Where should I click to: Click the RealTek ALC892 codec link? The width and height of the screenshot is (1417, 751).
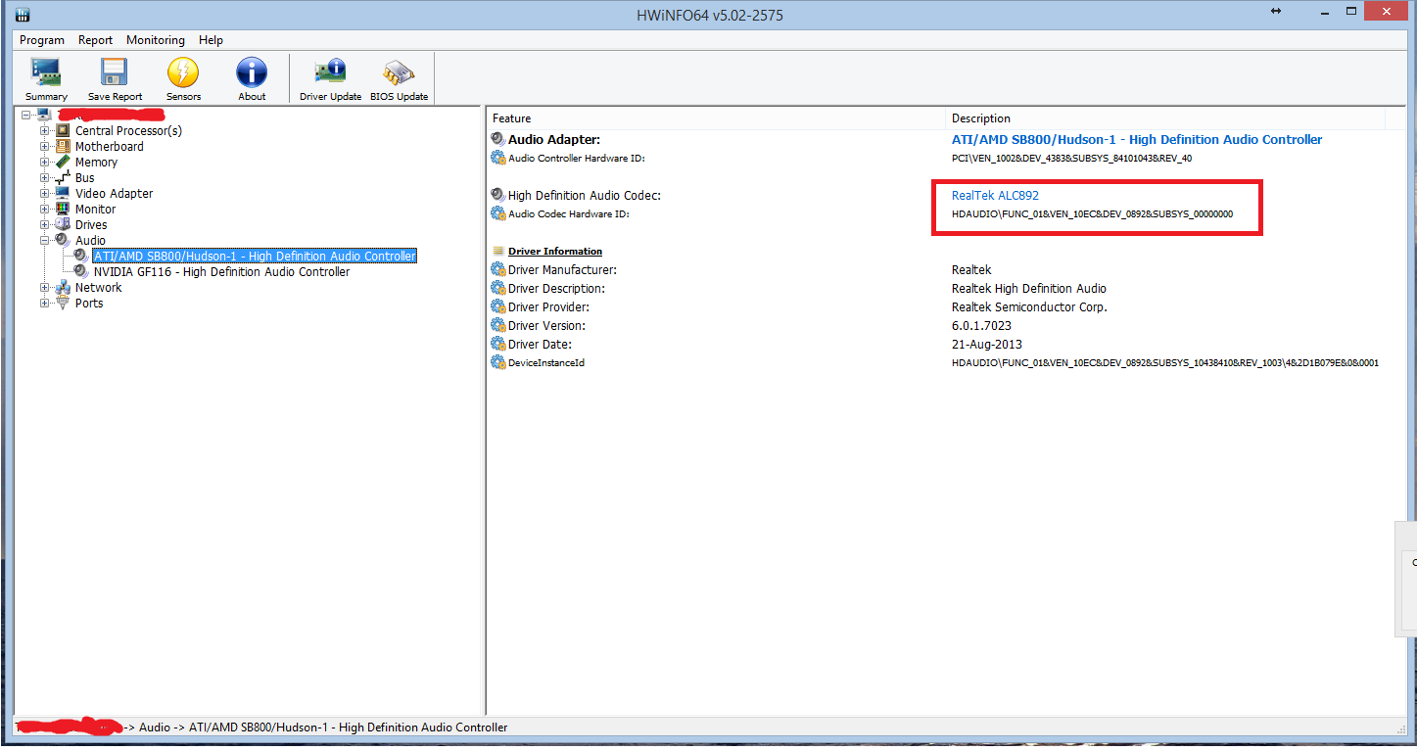(995, 195)
